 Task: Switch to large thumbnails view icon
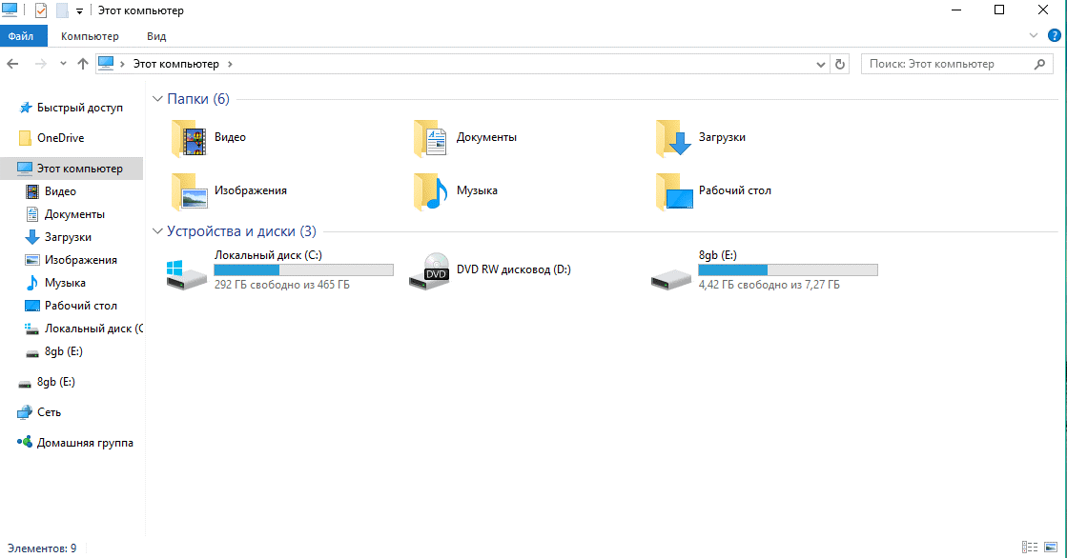point(1051,547)
